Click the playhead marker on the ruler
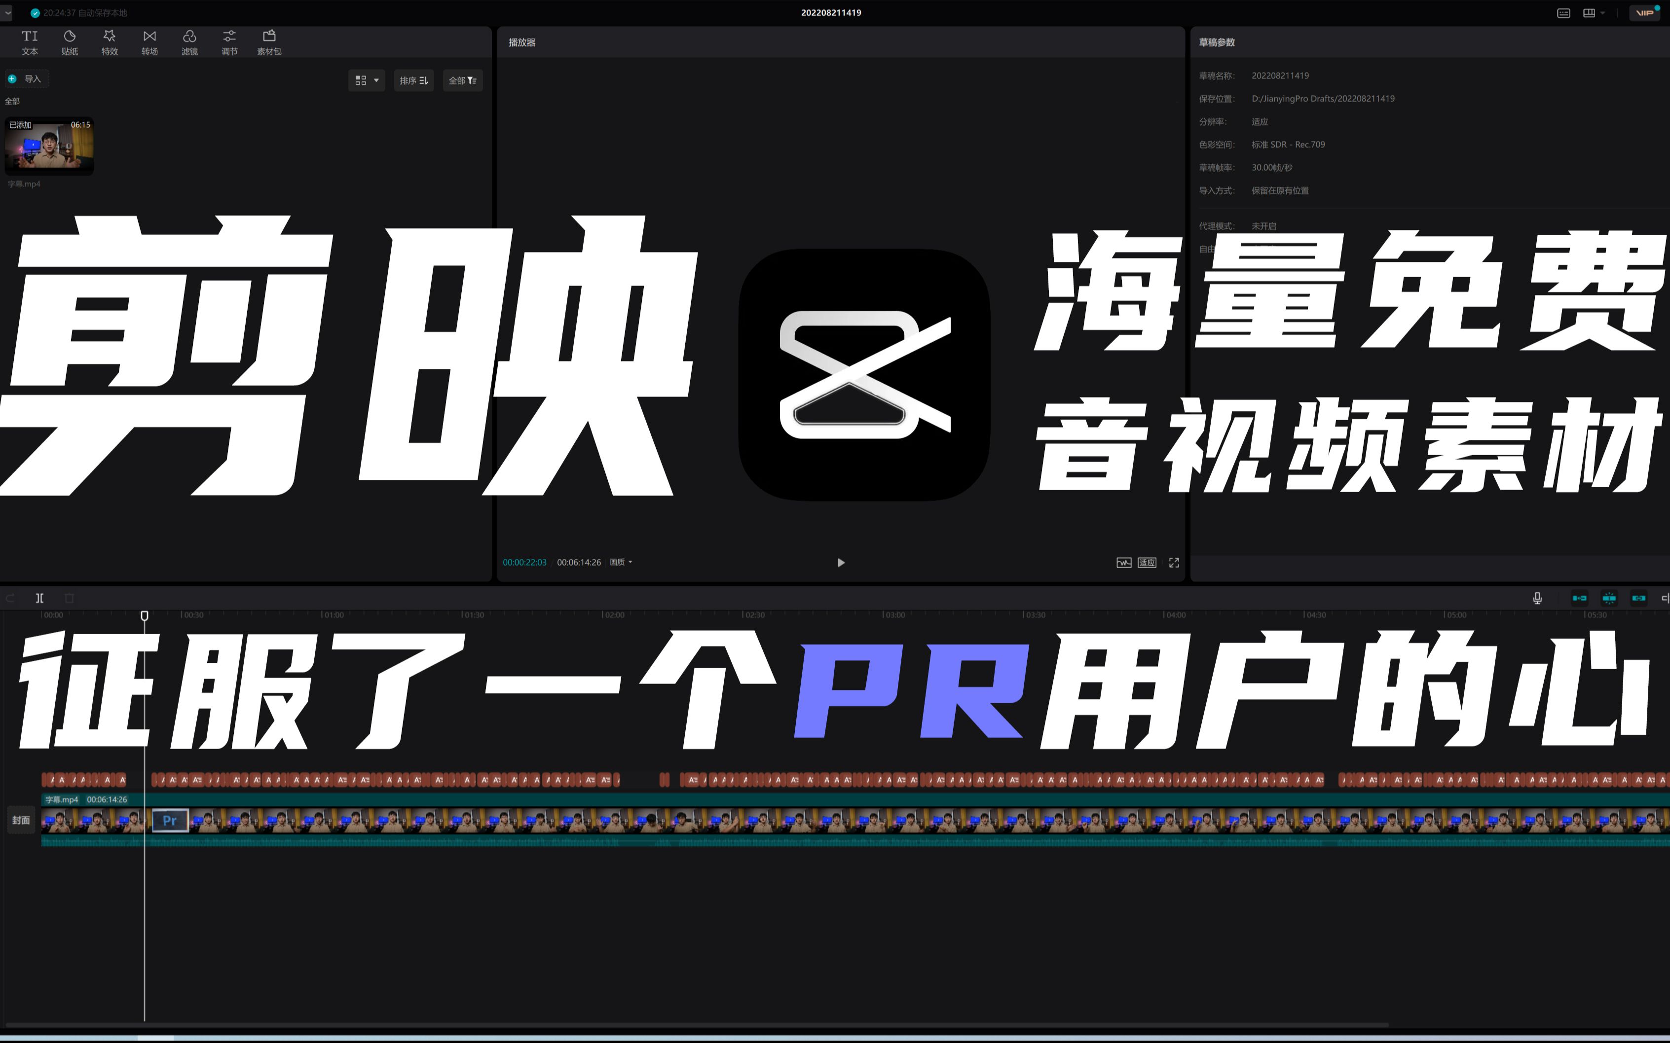The height and width of the screenshot is (1043, 1670). [144, 615]
